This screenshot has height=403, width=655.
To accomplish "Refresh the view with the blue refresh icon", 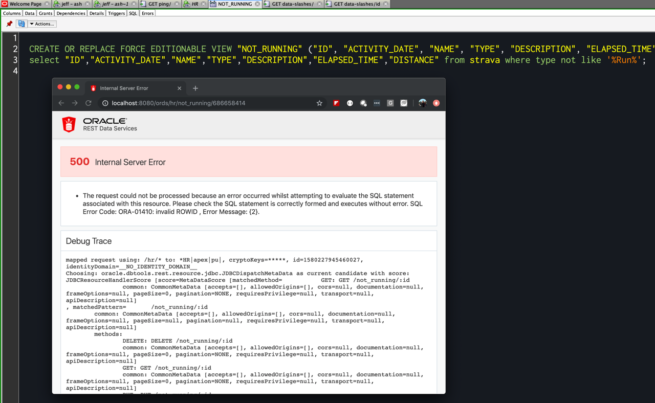I will [x=21, y=24].
